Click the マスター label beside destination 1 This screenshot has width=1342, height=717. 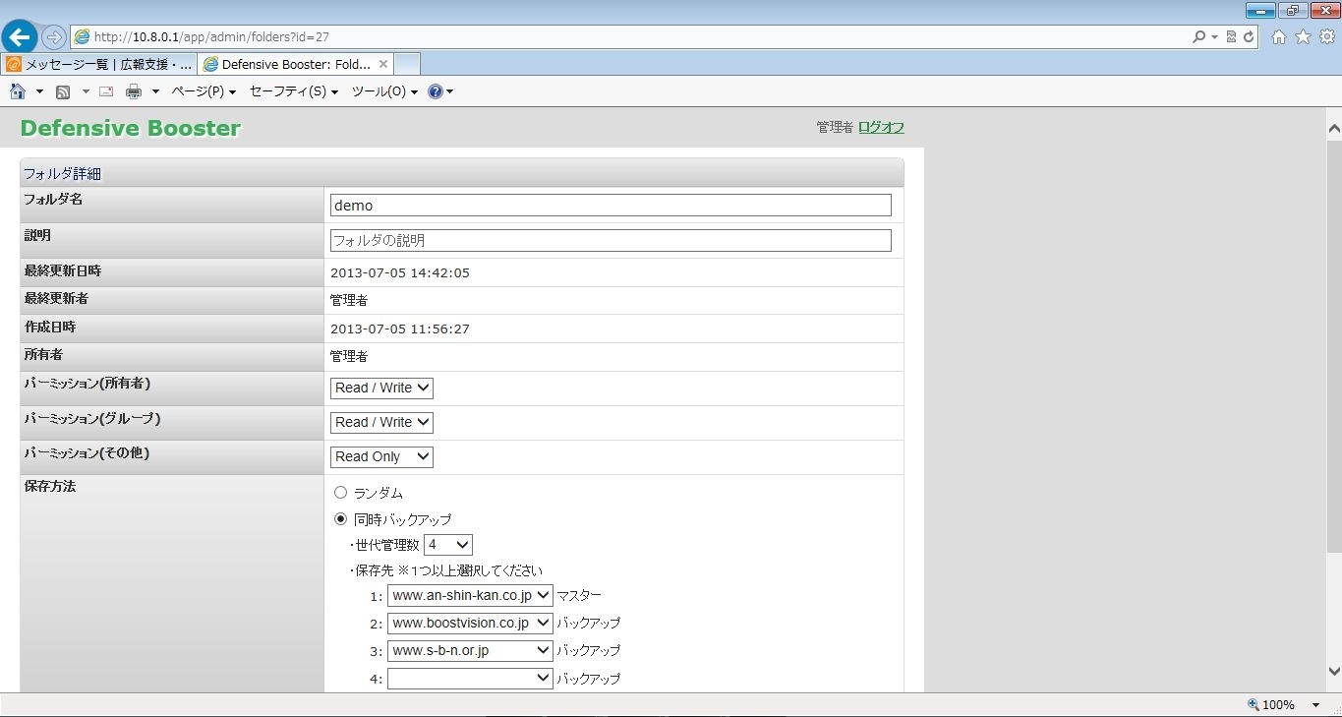pyautogui.click(x=579, y=595)
